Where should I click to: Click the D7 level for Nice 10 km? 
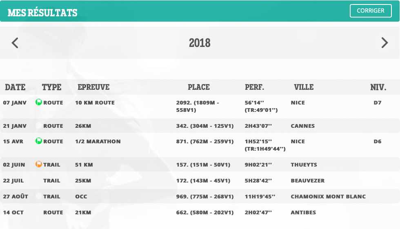point(378,103)
